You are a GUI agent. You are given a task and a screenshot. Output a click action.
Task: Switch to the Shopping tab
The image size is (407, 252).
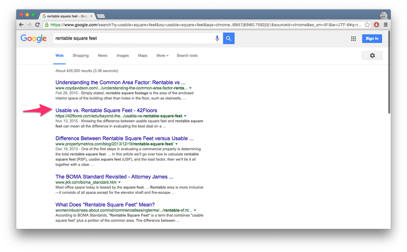coord(81,55)
